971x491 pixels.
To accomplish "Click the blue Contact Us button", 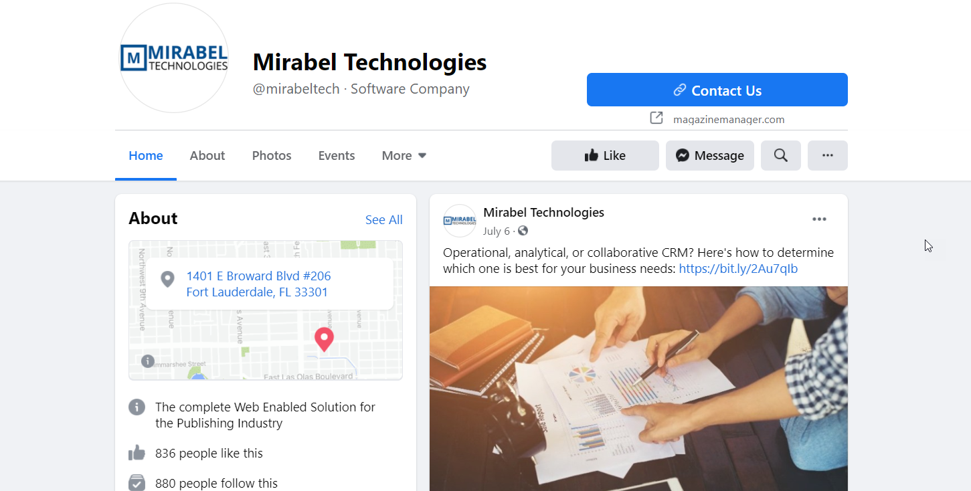I will (717, 90).
